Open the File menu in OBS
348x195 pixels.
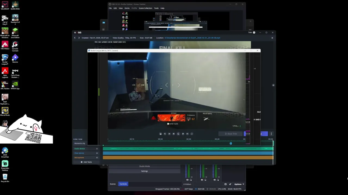point(110,8)
